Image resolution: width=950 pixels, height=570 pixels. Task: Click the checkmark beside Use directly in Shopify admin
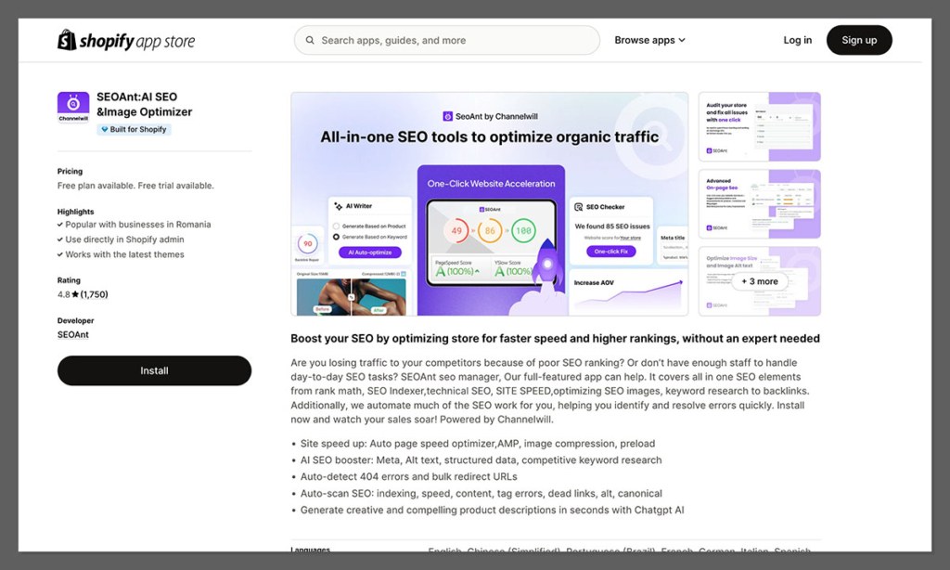[x=59, y=240]
